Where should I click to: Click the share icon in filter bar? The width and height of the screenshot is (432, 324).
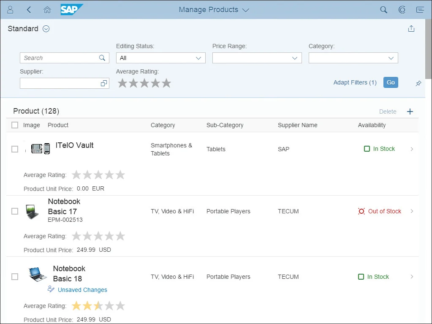(x=411, y=29)
